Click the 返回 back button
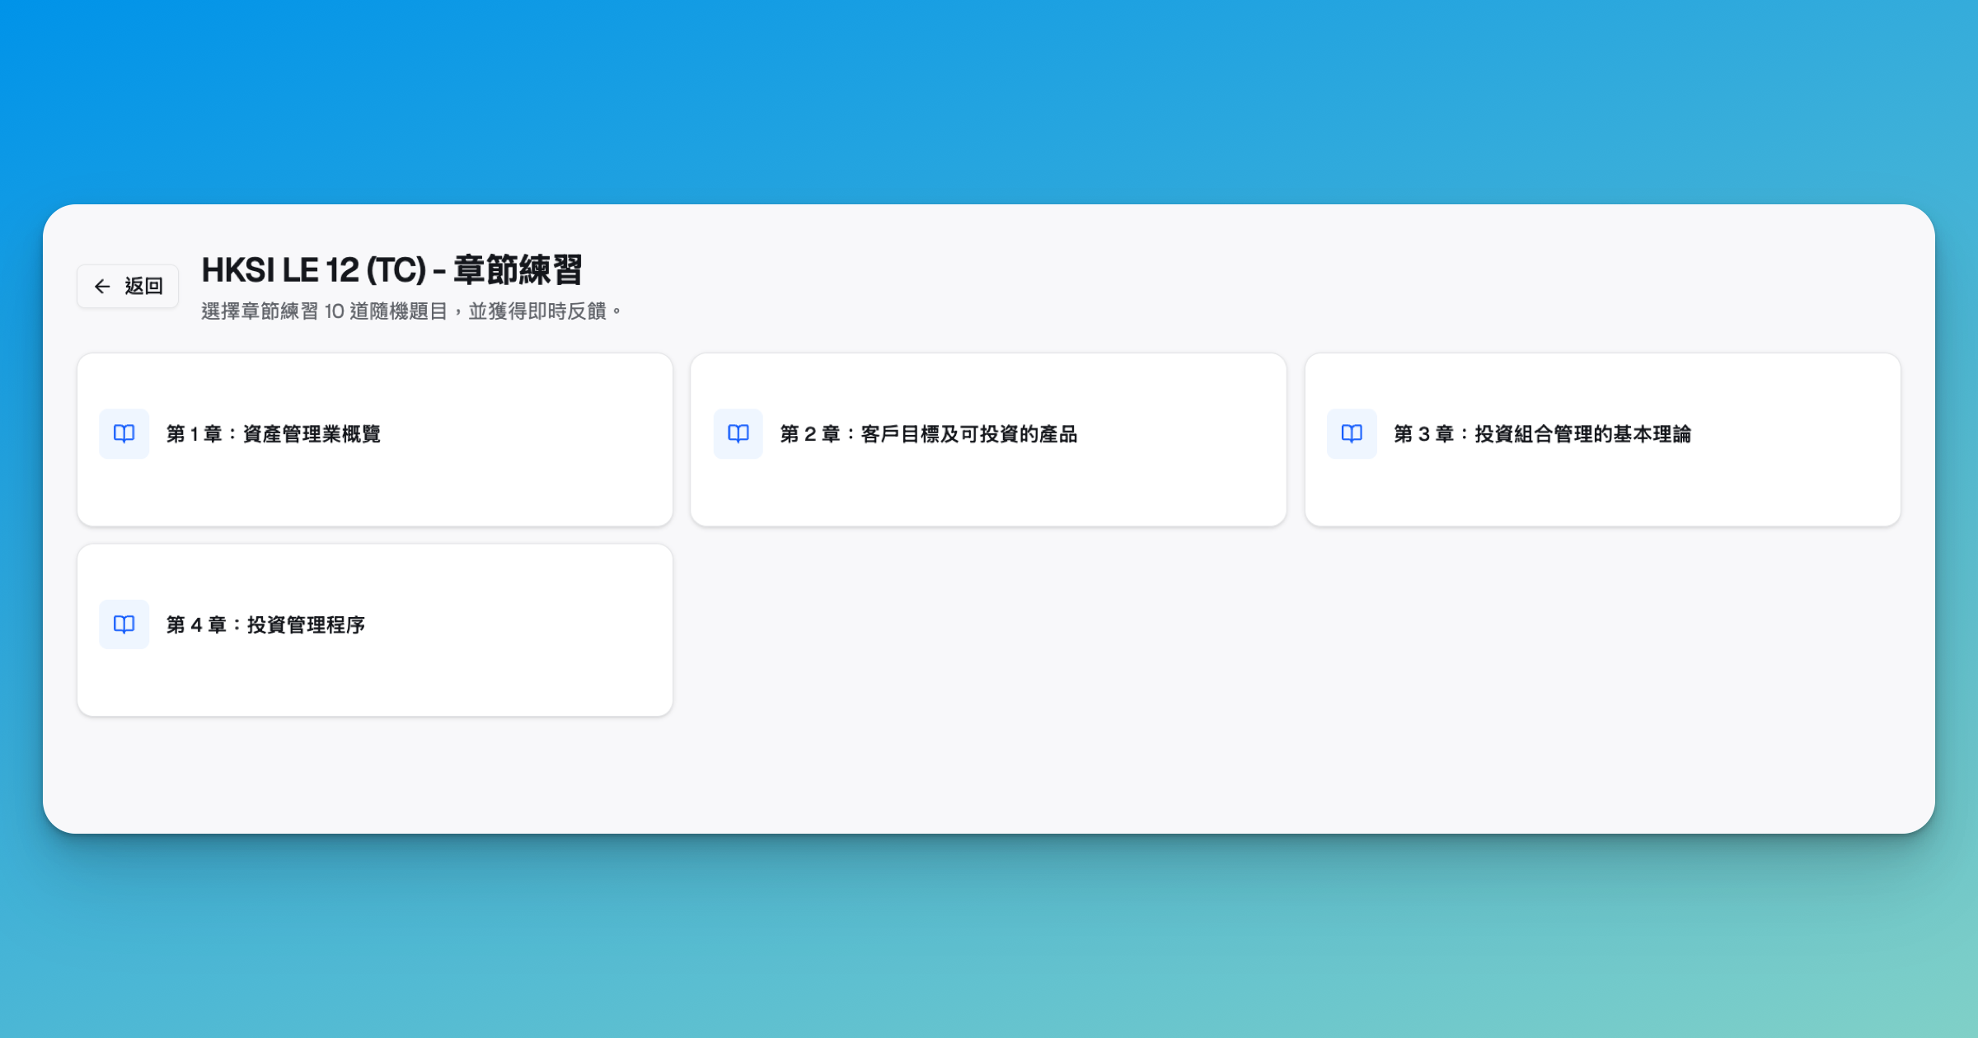Screen dimensions: 1978x1038 tap(128, 286)
